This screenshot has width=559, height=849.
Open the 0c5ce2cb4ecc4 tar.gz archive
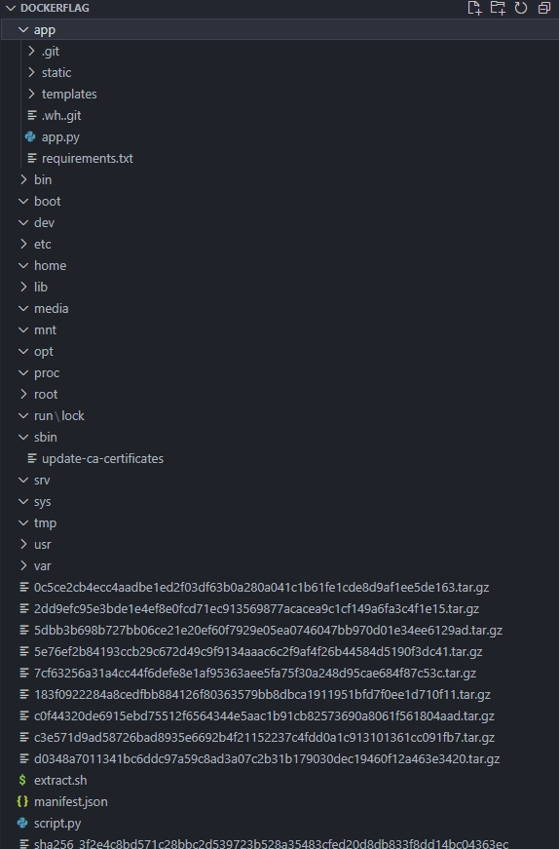click(x=261, y=588)
